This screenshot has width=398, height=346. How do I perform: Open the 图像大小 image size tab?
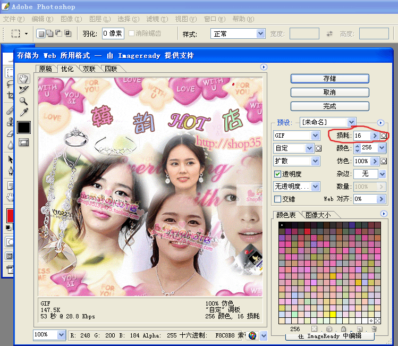[318, 215]
